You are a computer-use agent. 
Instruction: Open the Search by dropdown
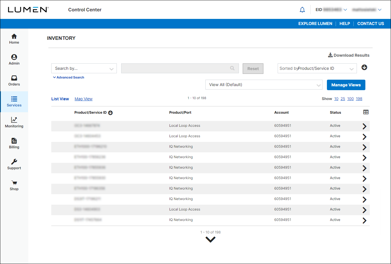[84, 68]
